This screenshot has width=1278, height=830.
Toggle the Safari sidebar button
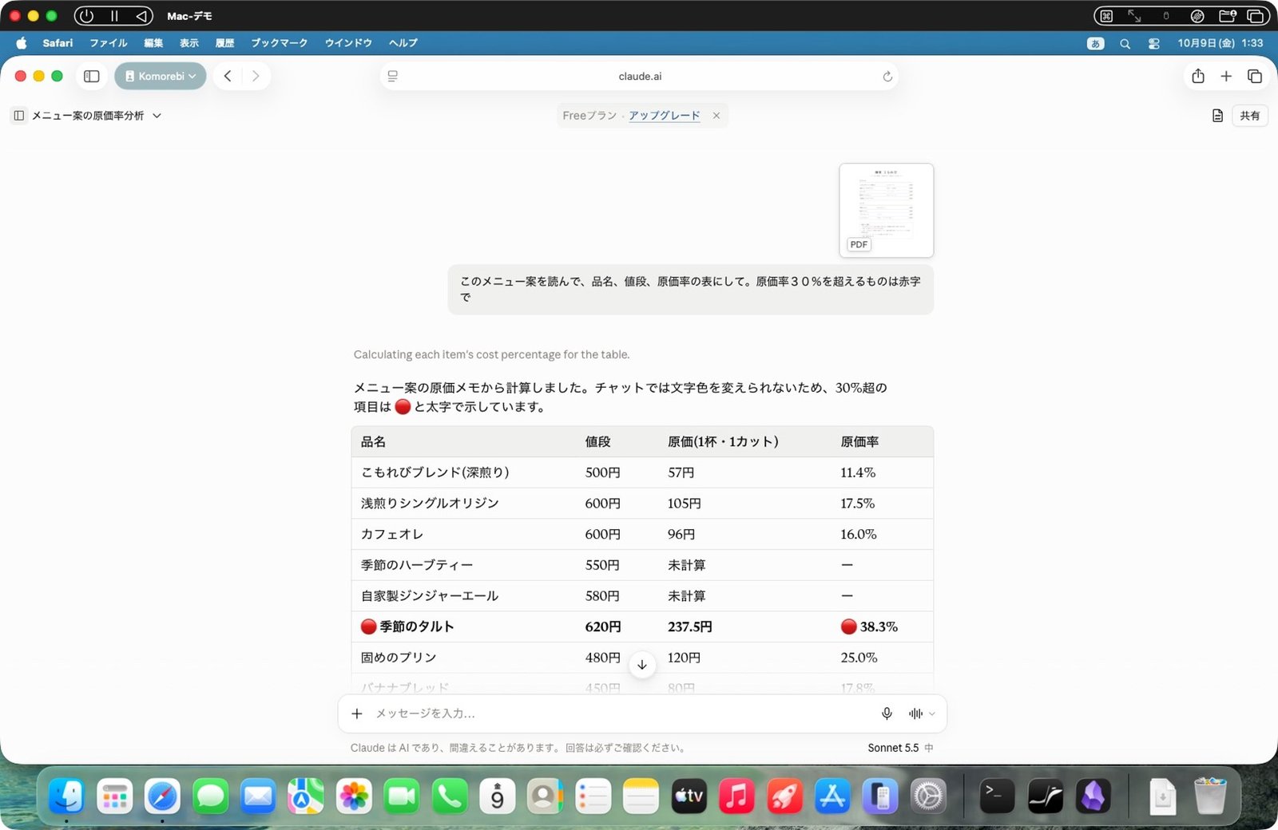[x=92, y=77]
